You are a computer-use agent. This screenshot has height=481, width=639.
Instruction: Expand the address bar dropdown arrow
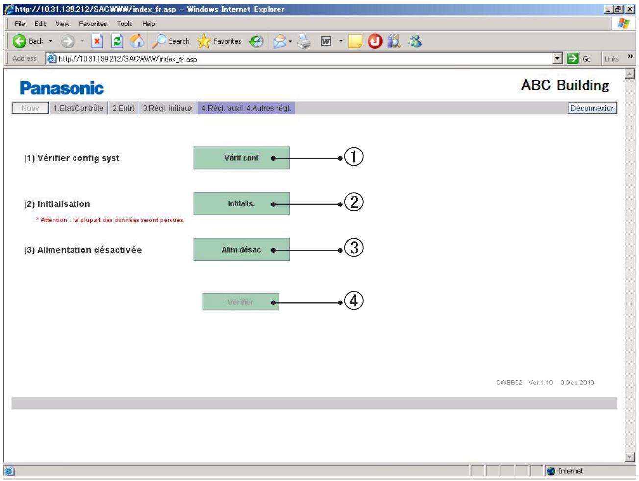click(557, 59)
